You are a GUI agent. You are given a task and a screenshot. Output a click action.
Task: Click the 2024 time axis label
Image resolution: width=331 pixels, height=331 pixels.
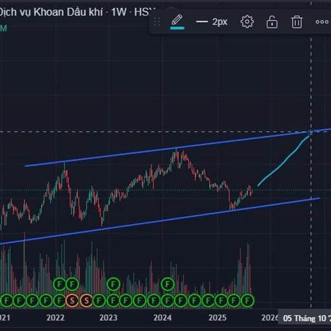click(163, 318)
